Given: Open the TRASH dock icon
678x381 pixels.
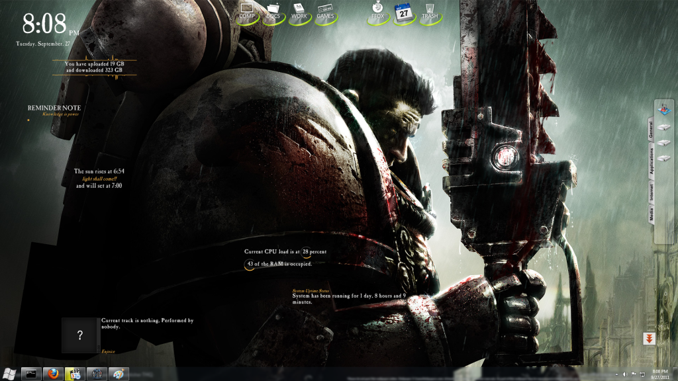Looking at the screenshot, I should [x=430, y=13].
